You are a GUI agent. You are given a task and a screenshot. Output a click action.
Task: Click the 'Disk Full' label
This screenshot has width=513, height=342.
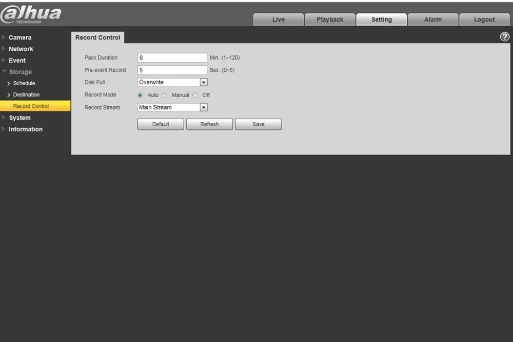(x=94, y=82)
